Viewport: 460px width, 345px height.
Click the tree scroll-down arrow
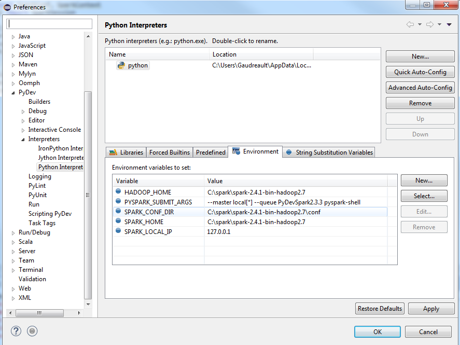[88, 304]
